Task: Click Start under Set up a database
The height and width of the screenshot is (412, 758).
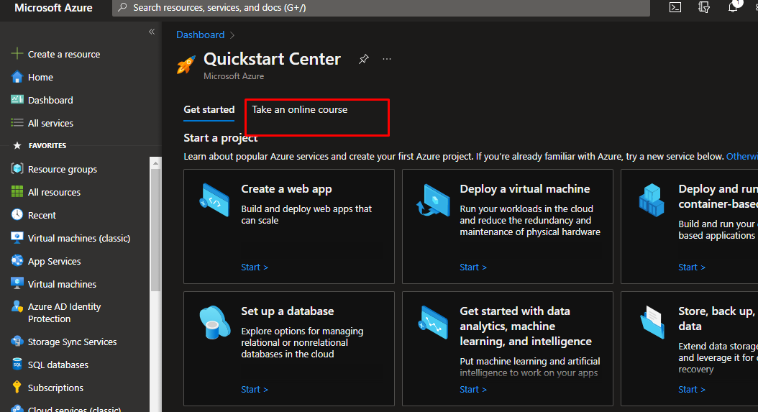Action: [x=255, y=389]
